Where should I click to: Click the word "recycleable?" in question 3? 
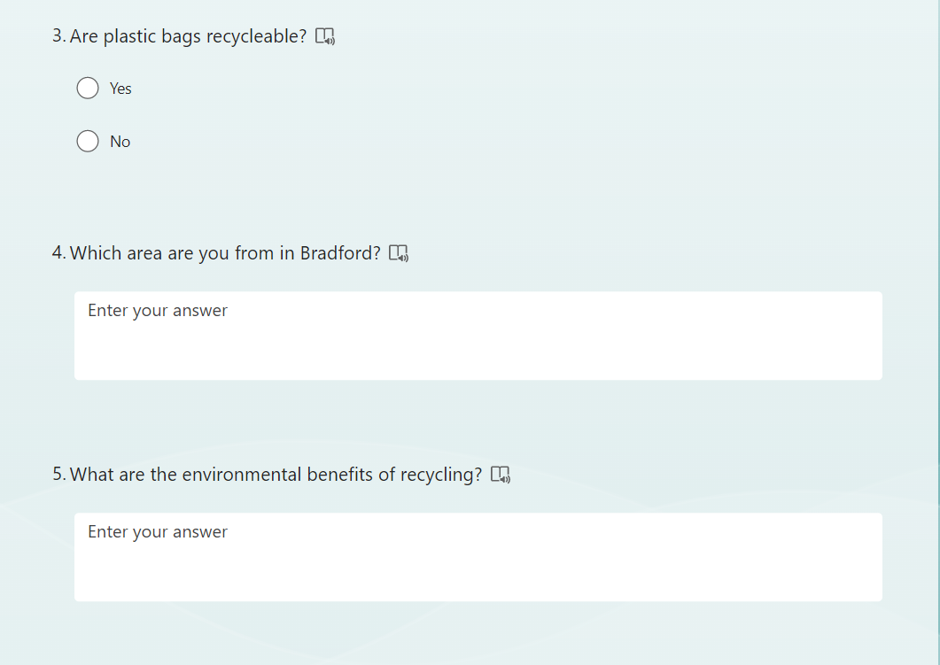tap(256, 36)
